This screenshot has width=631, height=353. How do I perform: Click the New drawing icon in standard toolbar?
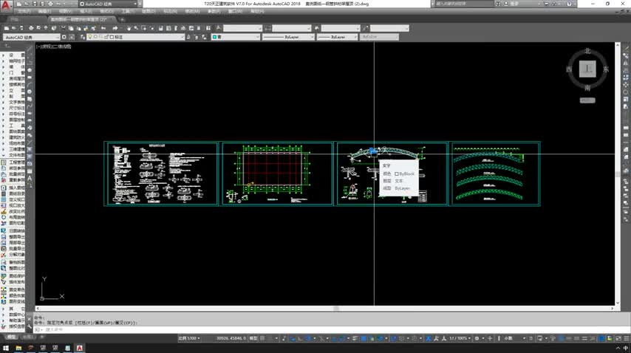pos(7,28)
